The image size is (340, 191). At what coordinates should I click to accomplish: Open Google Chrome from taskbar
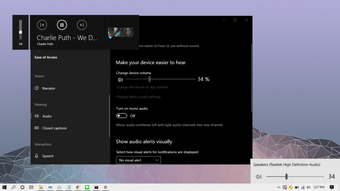pyautogui.click(x=78, y=187)
